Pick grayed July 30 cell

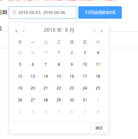(x=33, y=53)
